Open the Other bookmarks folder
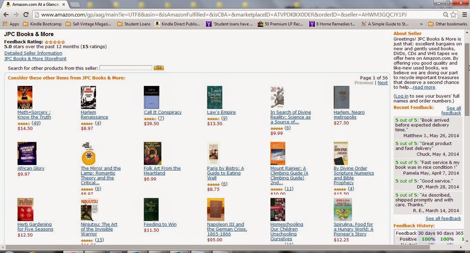 coord(448,24)
